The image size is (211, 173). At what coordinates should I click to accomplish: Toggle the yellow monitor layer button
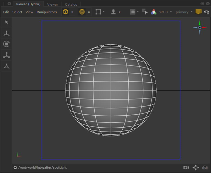(198, 12)
